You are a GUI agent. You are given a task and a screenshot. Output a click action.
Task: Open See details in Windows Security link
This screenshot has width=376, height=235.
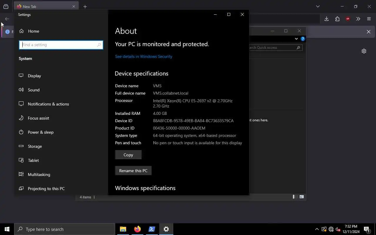tap(144, 56)
